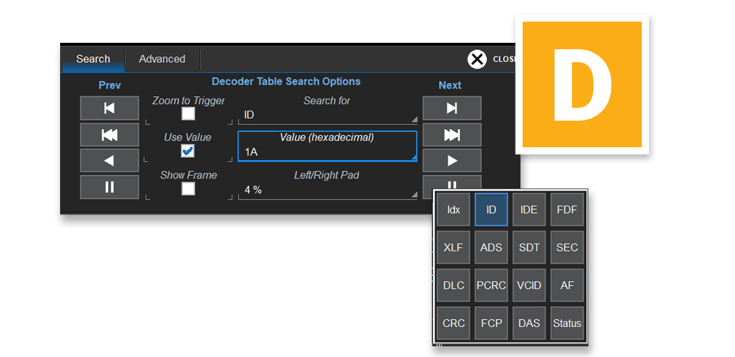The width and height of the screenshot is (735, 357).
Task: Uncheck the Use Value checkbox
Action: pyautogui.click(x=188, y=151)
